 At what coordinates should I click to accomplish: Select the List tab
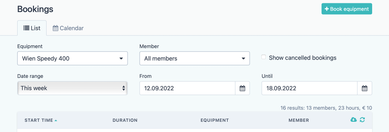[x=32, y=28]
